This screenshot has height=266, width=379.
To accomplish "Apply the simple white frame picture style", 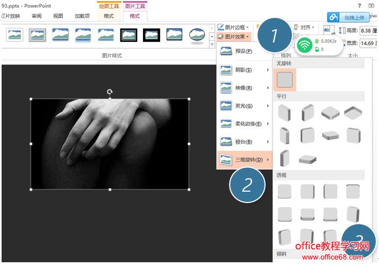I will click(x=15, y=35).
